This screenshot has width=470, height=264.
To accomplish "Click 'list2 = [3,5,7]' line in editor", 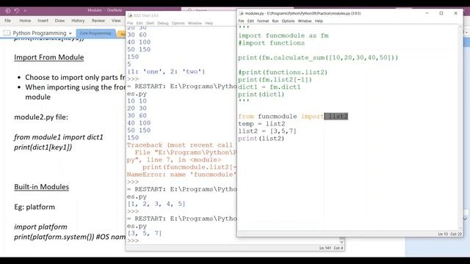I will 267,131.
